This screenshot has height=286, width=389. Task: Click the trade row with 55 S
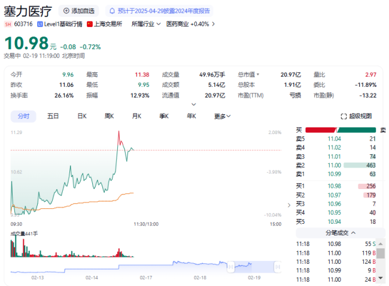336,244
